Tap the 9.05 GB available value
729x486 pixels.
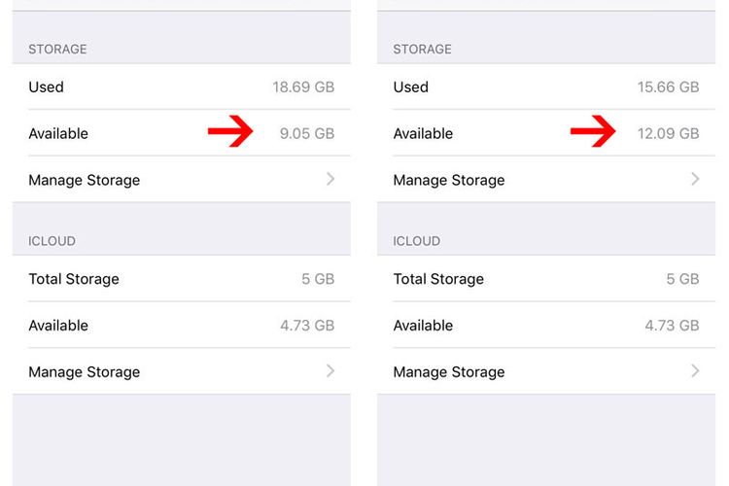point(307,134)
